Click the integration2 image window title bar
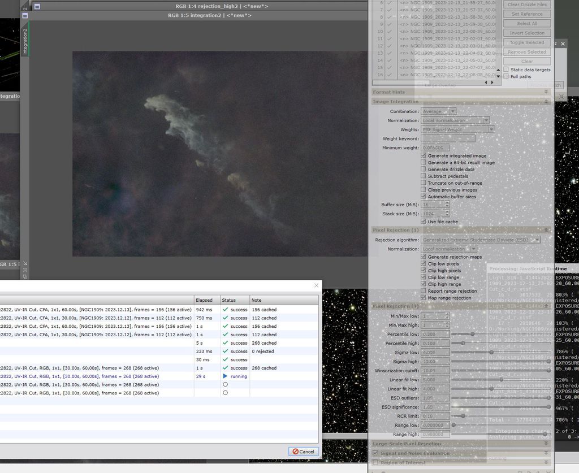579x473 pixels. tap(209, 15)
